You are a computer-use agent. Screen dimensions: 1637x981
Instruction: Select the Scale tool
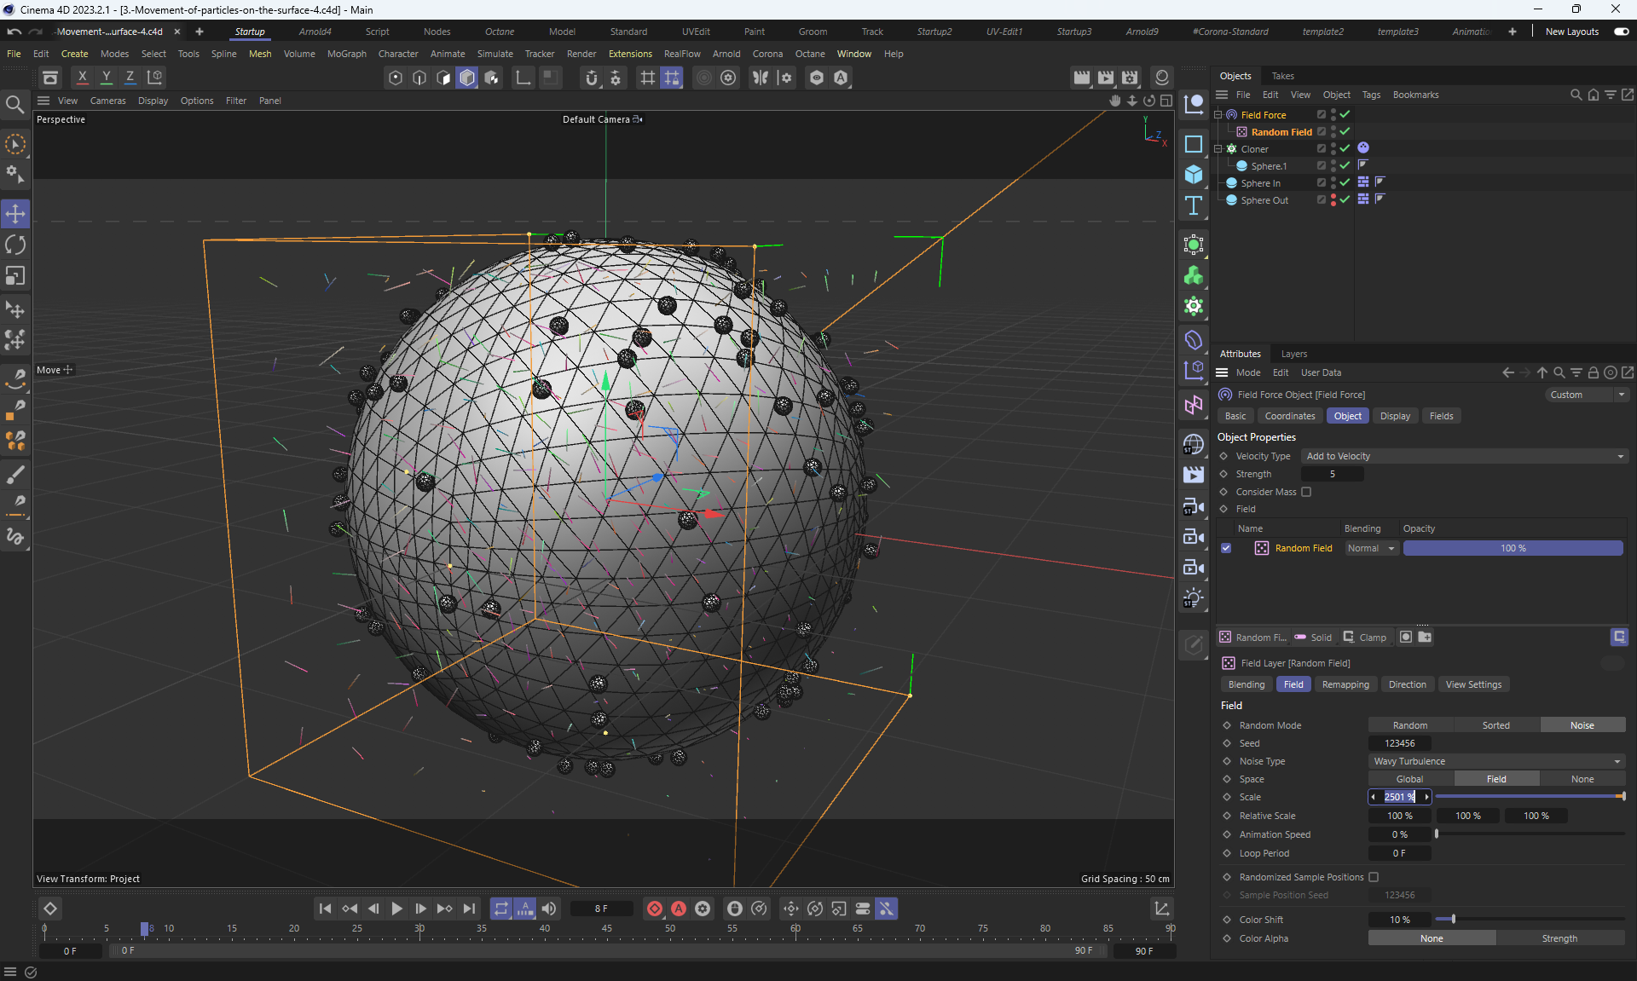pyautogui.click(x=15, y=276)
